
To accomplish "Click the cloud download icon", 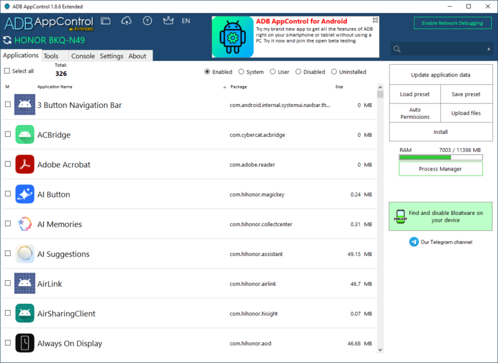I will point(126,21).
